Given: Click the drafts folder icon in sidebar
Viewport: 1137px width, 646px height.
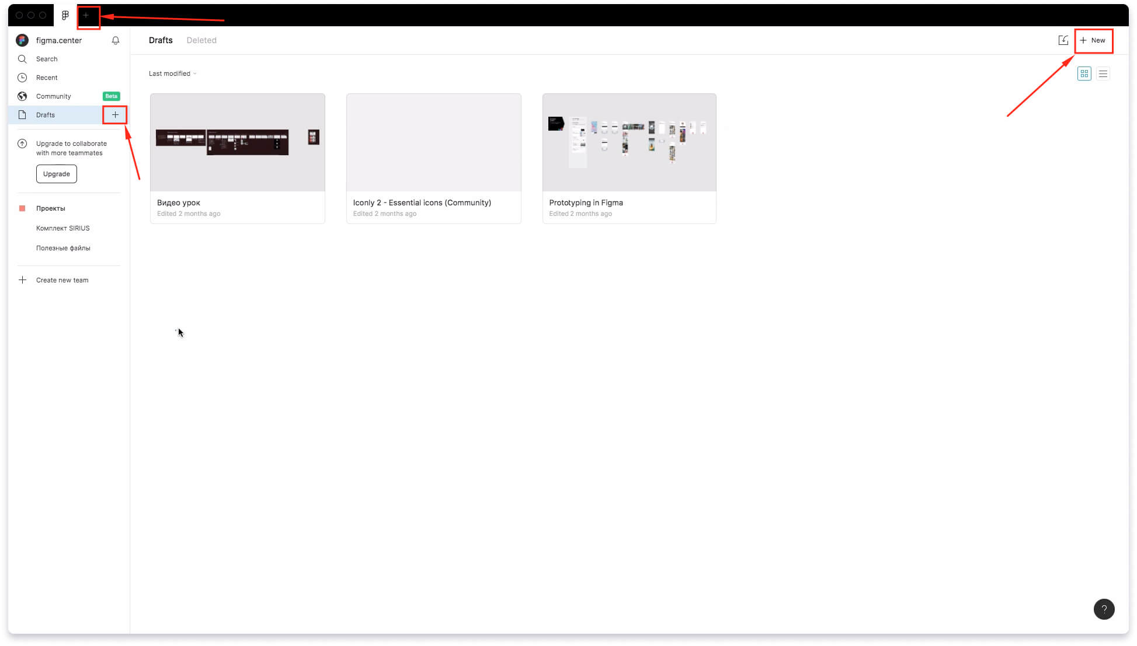Looking at the screenshot, I should coord(22,115).
